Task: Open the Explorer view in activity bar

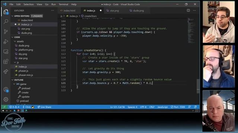Action: point(6,12)
